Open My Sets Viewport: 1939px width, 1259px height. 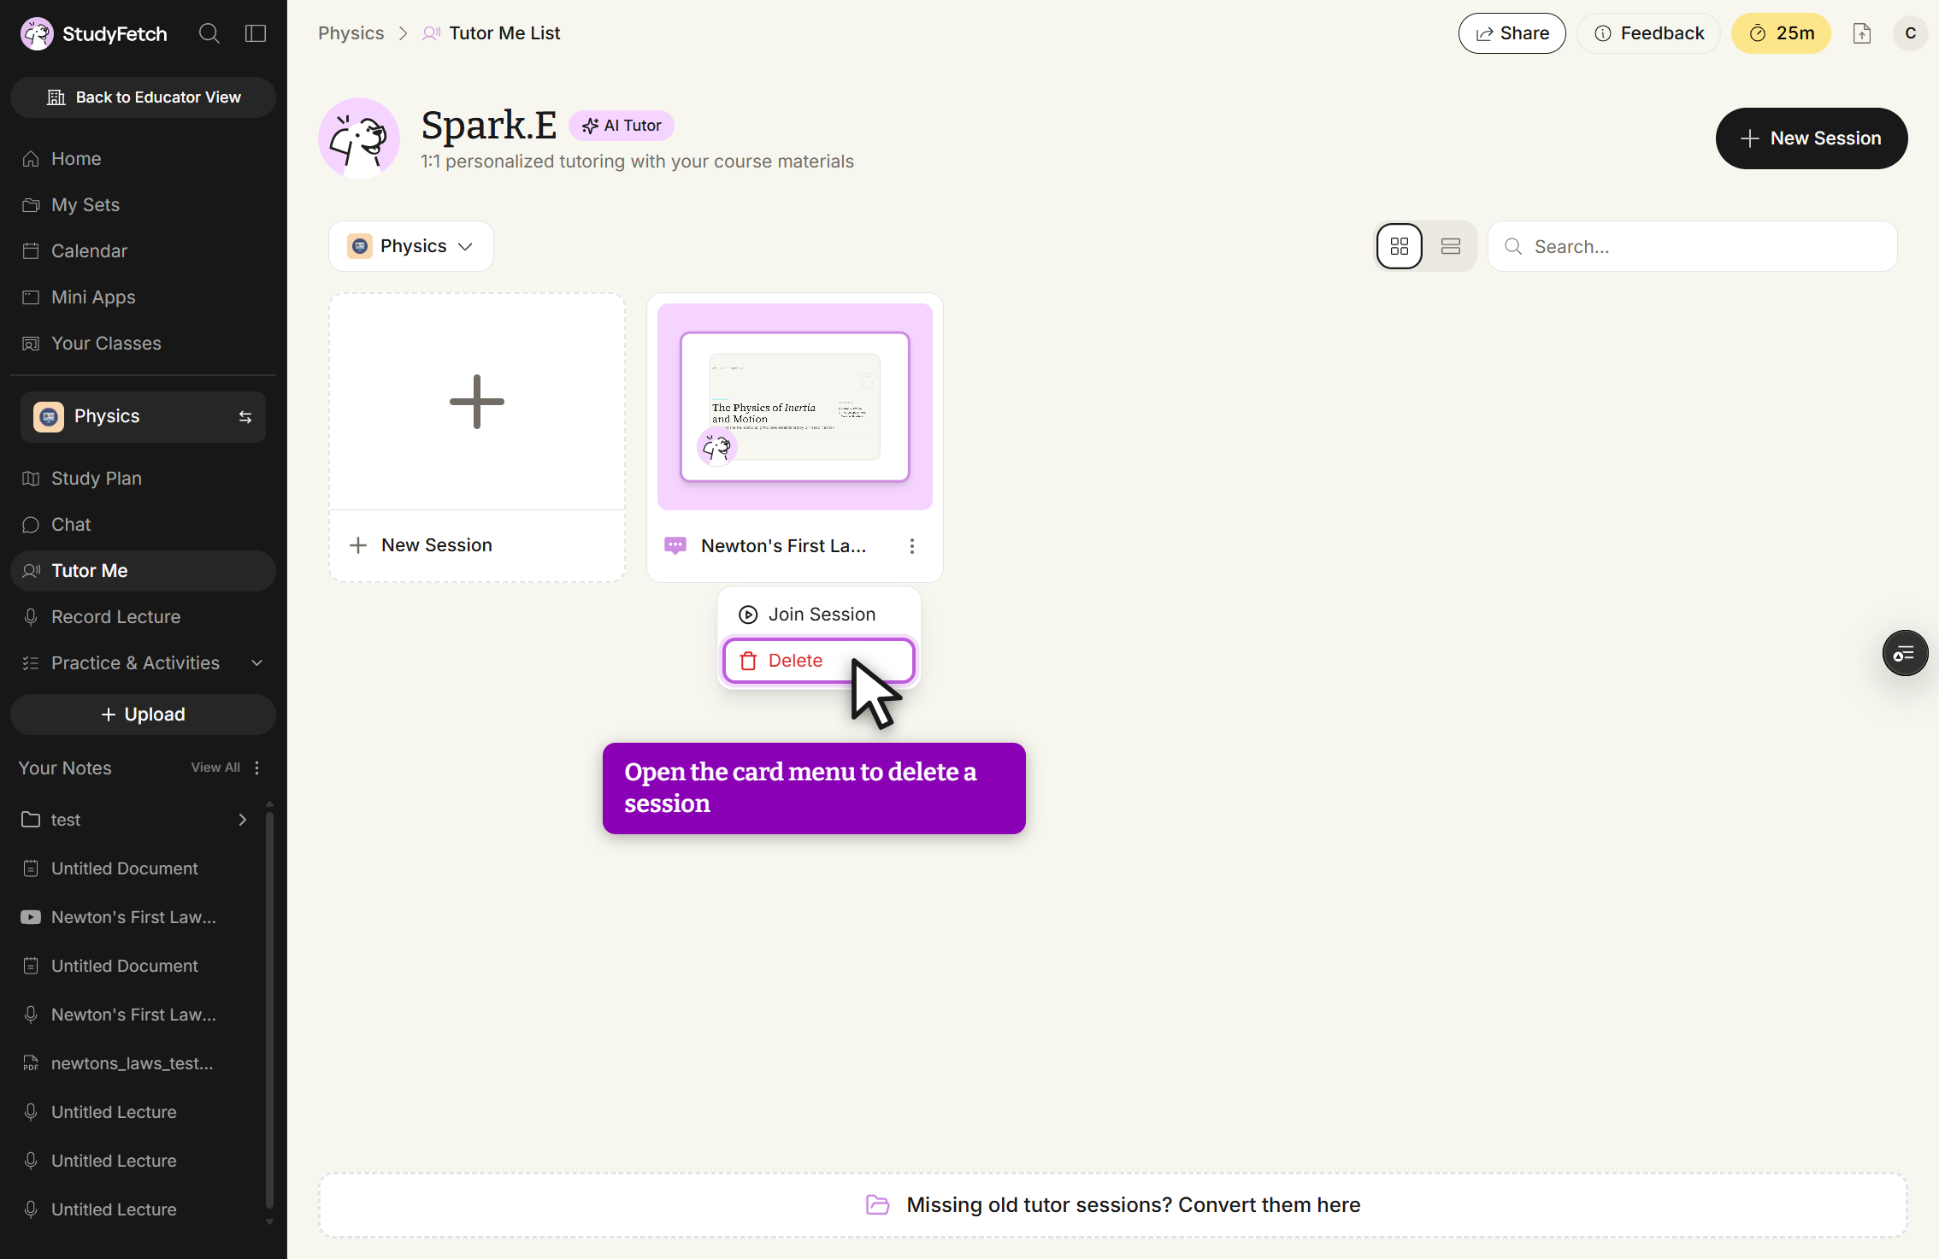143,205
